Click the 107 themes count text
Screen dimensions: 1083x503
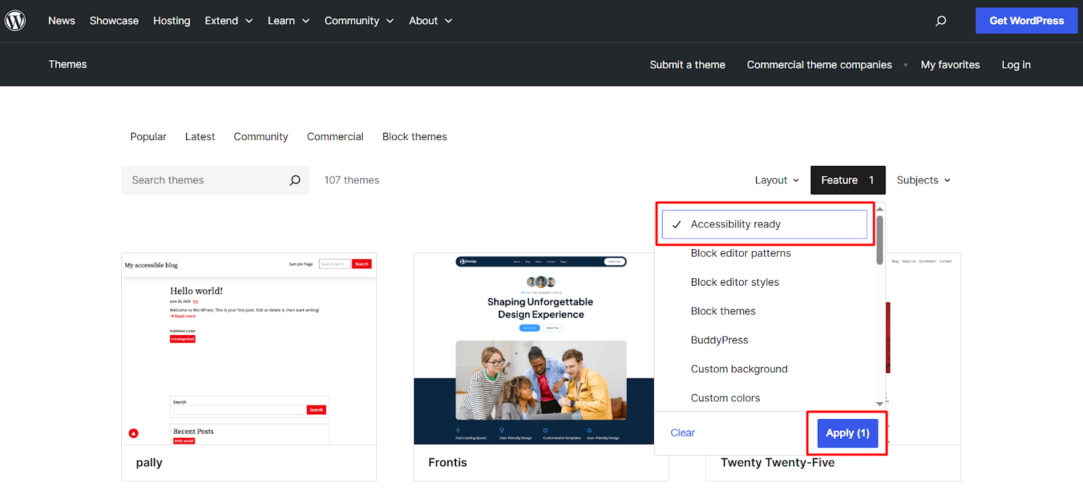coord(351,180)
